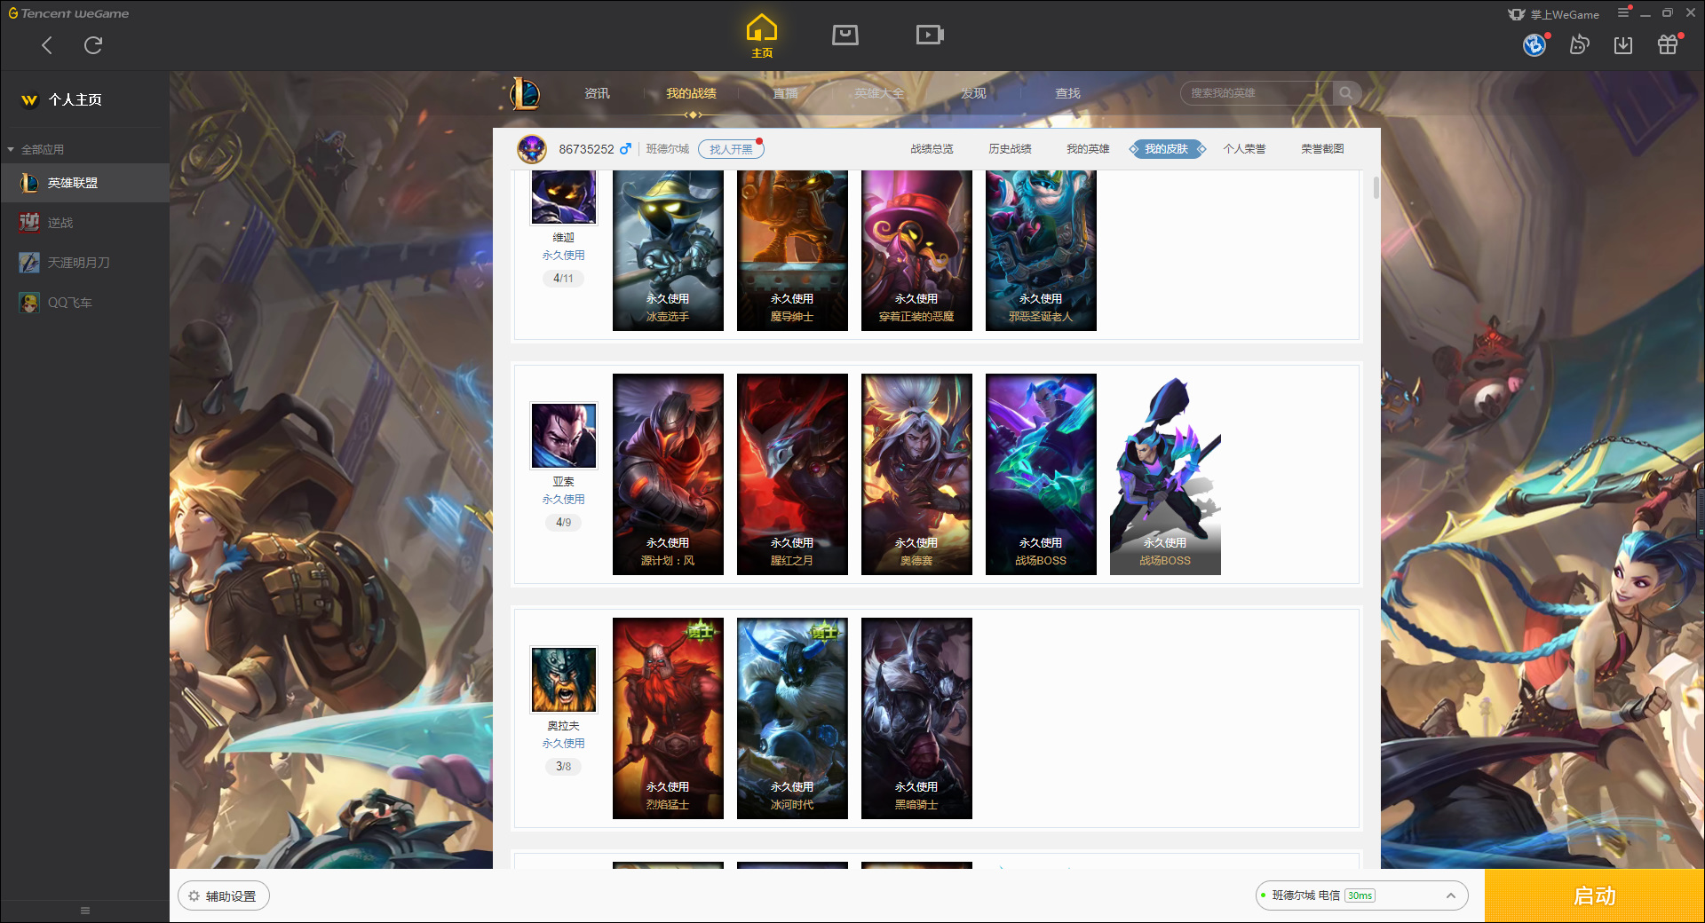Click the 找人开黑 button
1705x923 pixels.
click(731, 149)
